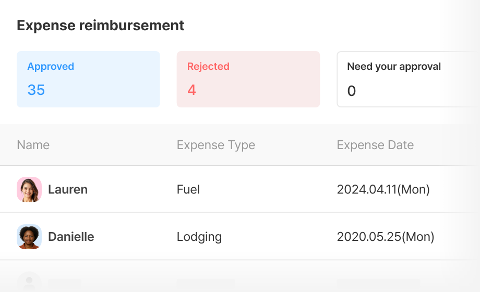This screenshot has width=480, height=292.
Task: Click the Expense reimbursement page title
Action: tap(101, 25)
